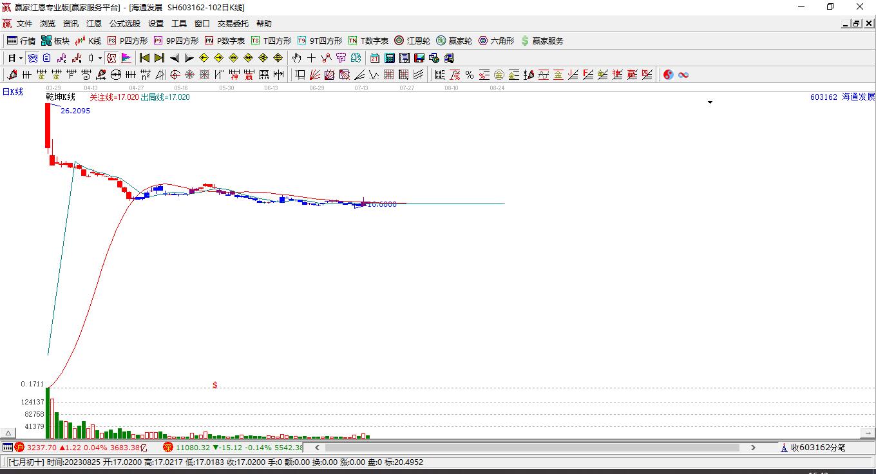Image resolution: width=876 pixels, height=474 pixels.
Task: Switch to the K线 chart view
Action: click(x=88, y=41)
